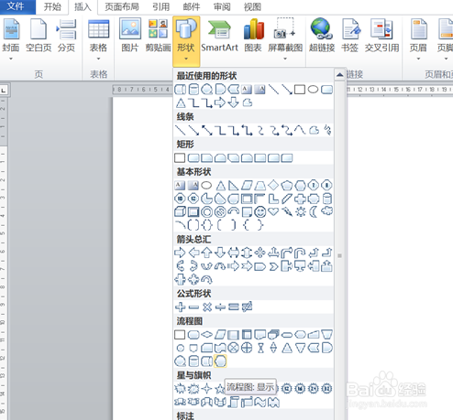
Task: Pick the flowchart summing junction shape
Action: [x=234, y=348]
